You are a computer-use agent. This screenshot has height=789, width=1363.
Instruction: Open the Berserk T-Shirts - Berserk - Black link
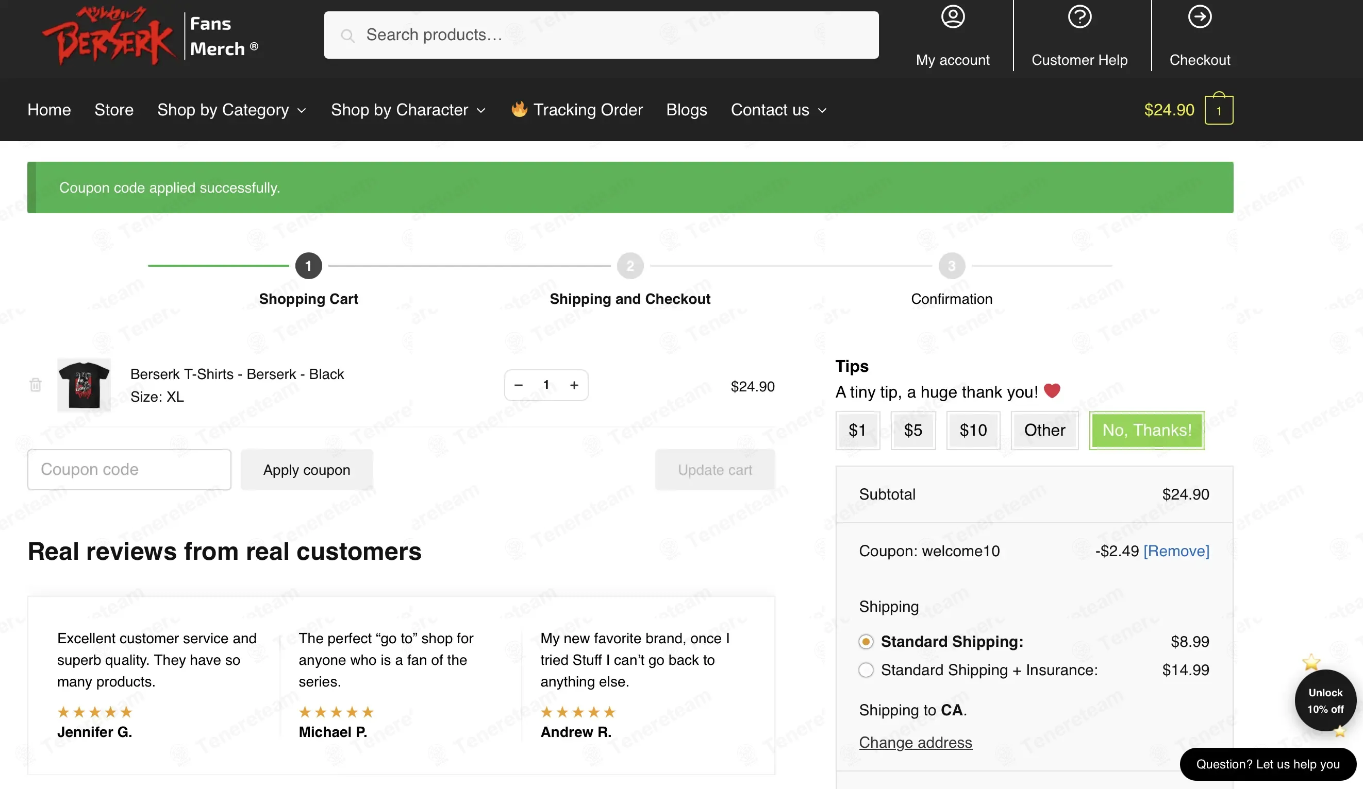[237, 374]
